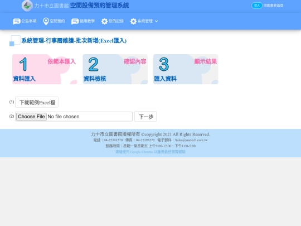The image size is (301, 226).
Task: Open the 空間預約 menu item
Action: point(54,21)
